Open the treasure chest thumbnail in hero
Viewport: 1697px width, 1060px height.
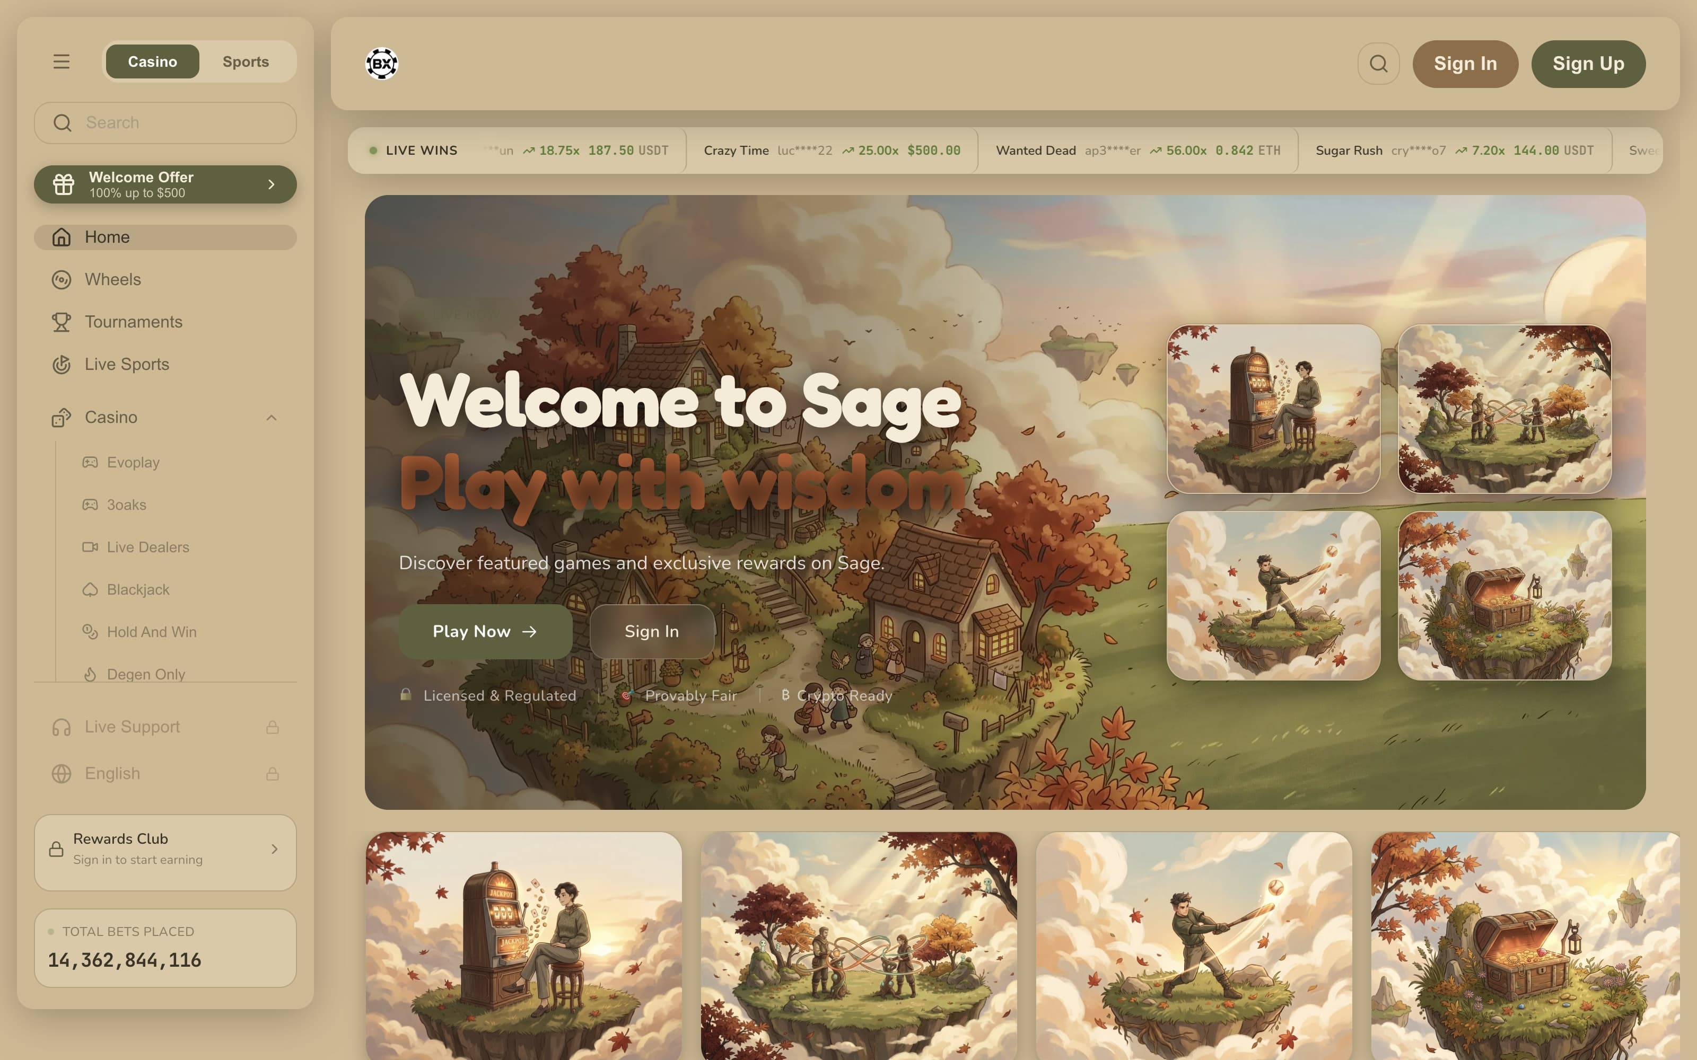tap(1505, 596)
